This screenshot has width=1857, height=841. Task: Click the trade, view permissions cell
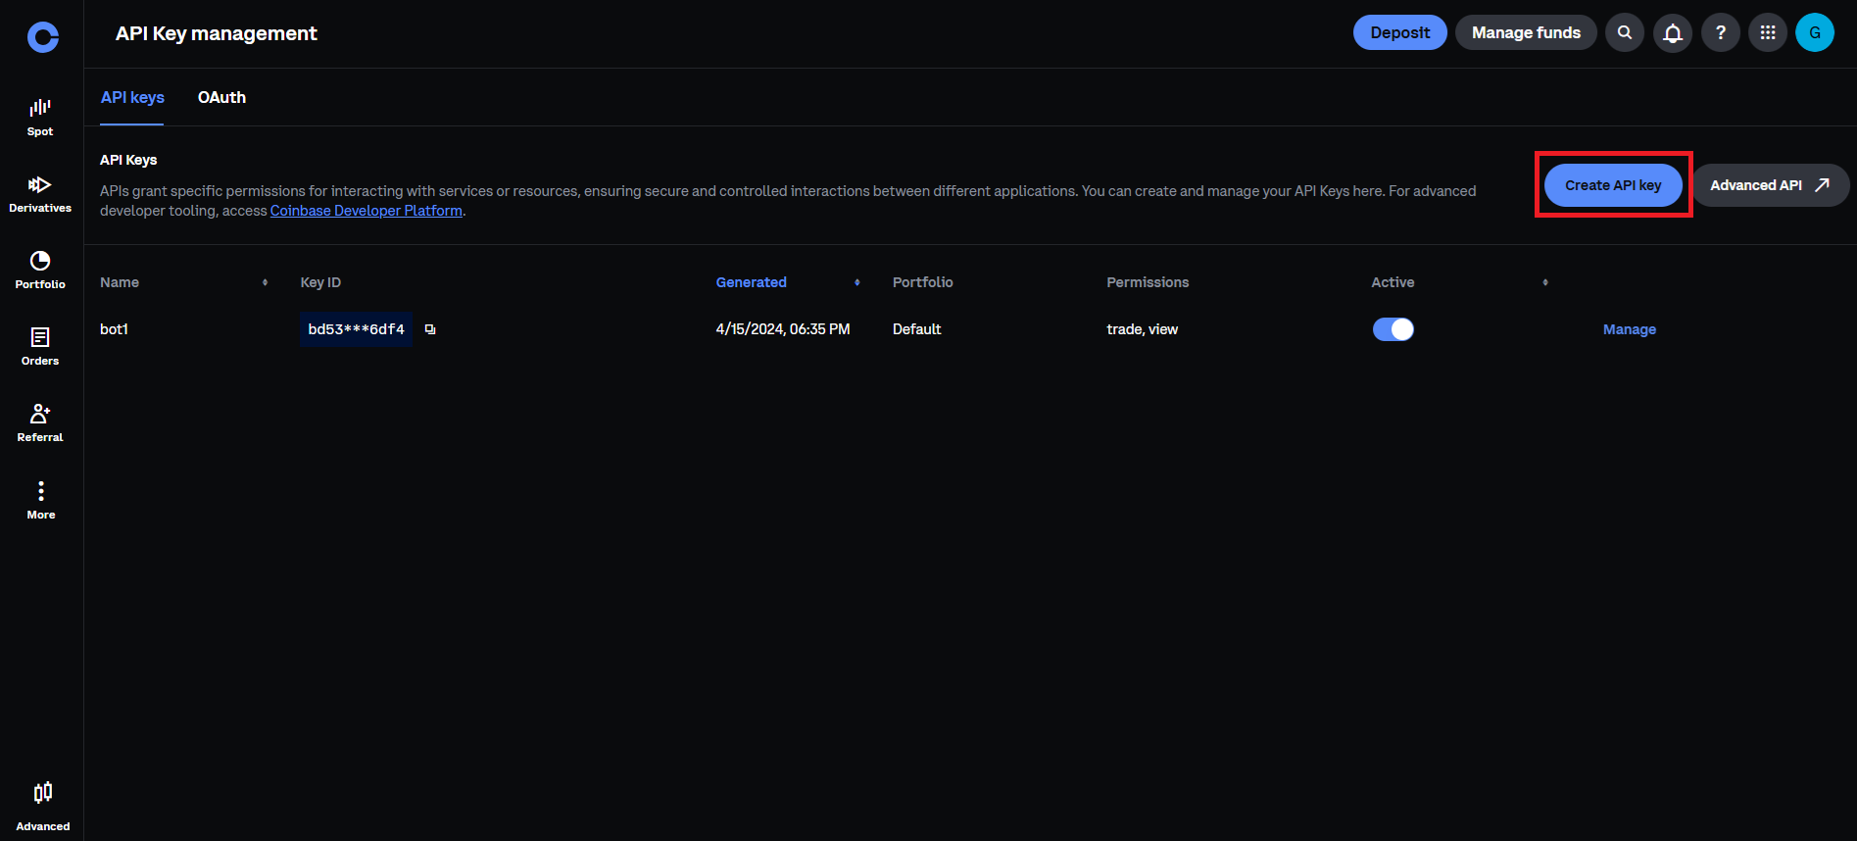[x=1143, y=329]
